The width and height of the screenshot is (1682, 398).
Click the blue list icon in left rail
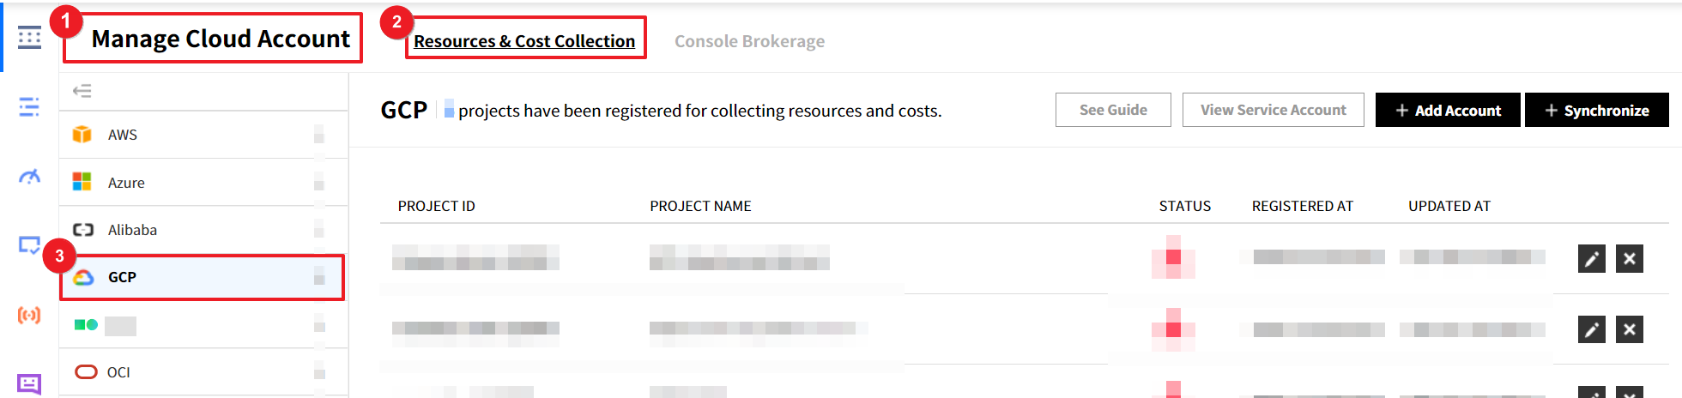pyautogui.click(x=29, y=106)
